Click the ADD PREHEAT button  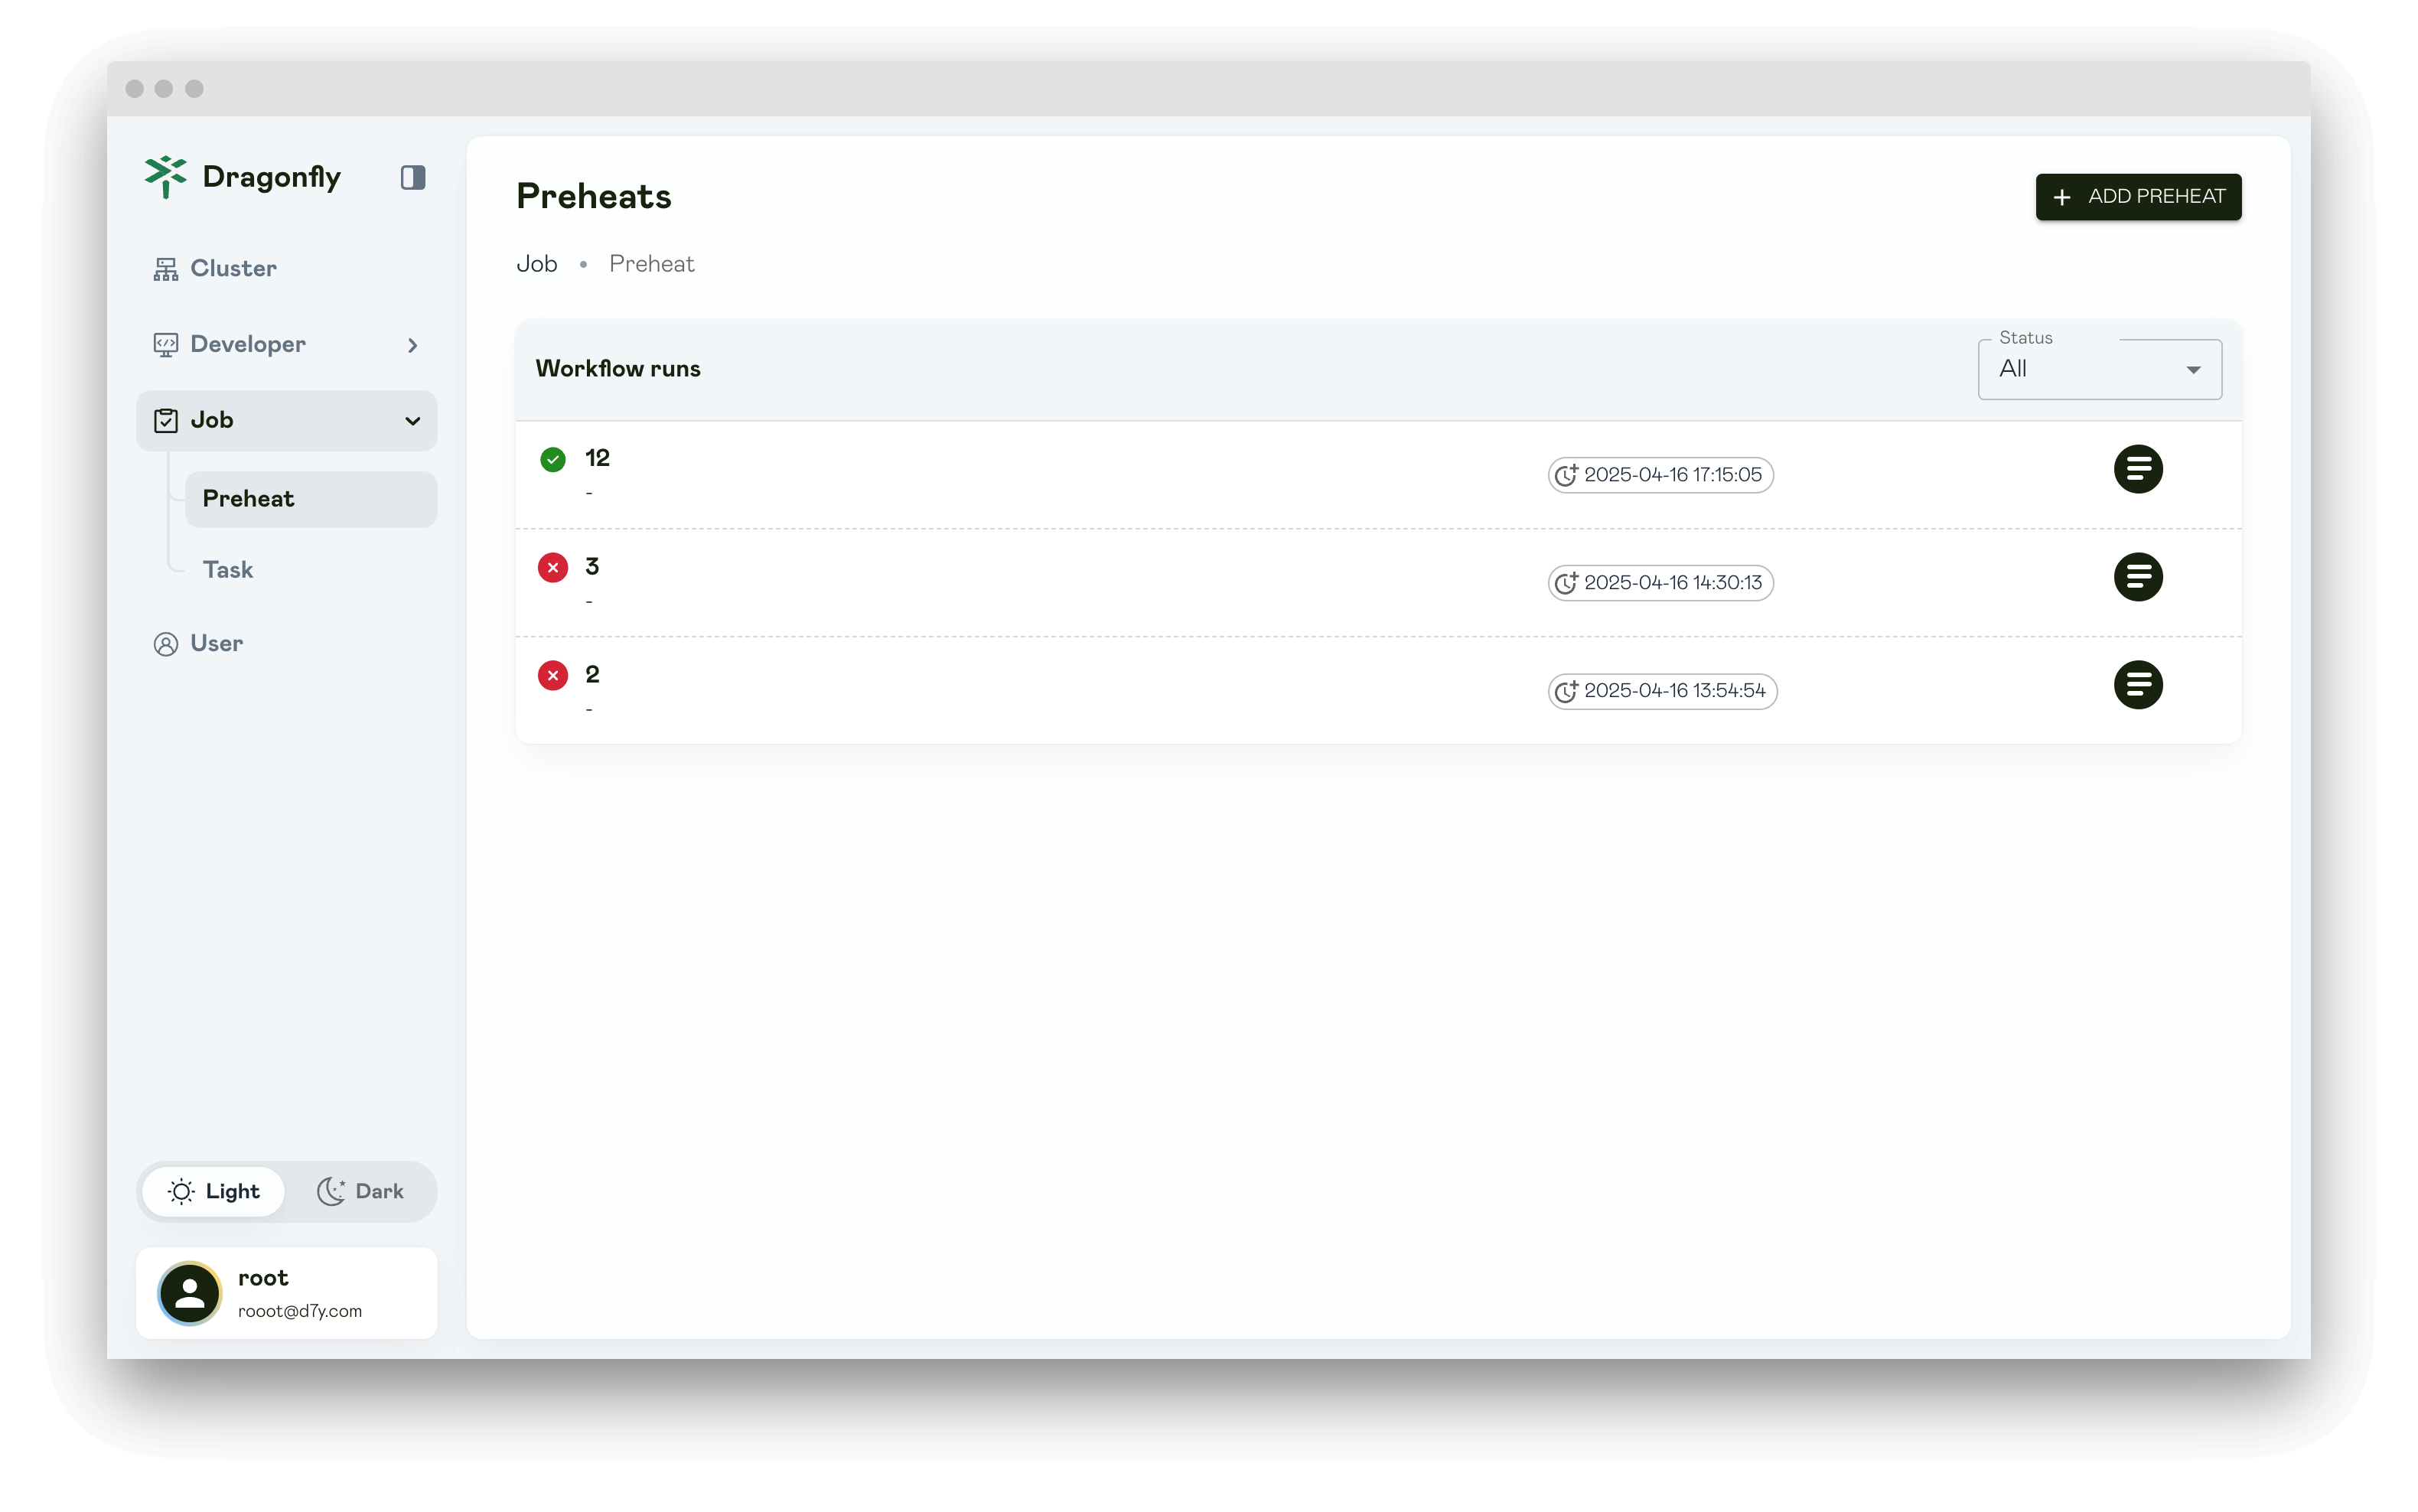tap(2137, 197)
